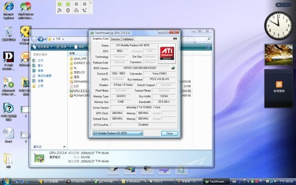Image resolution: width=296 pixels, height=185 pixels.
Task: Click the Subvendor value 'Sony (104D)'
Action: click(x=159, y=74)
